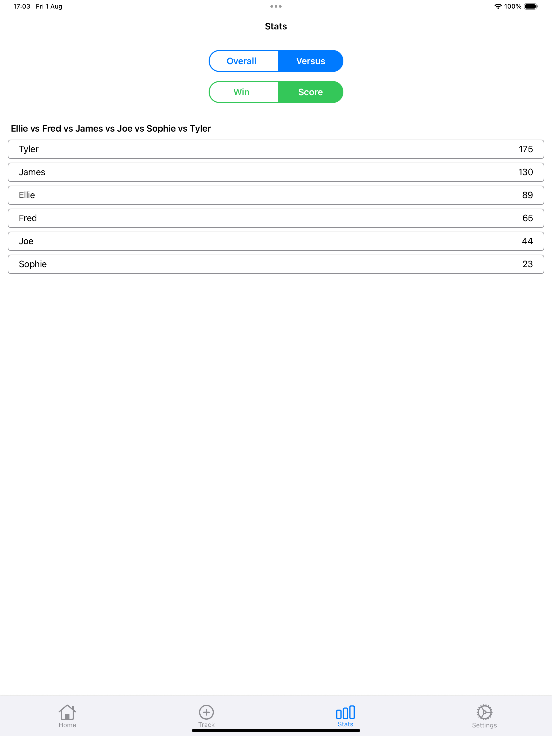This screenshot has width=552, height=736.
Task: Open the Home tab house icon
Action: (67, 712)
